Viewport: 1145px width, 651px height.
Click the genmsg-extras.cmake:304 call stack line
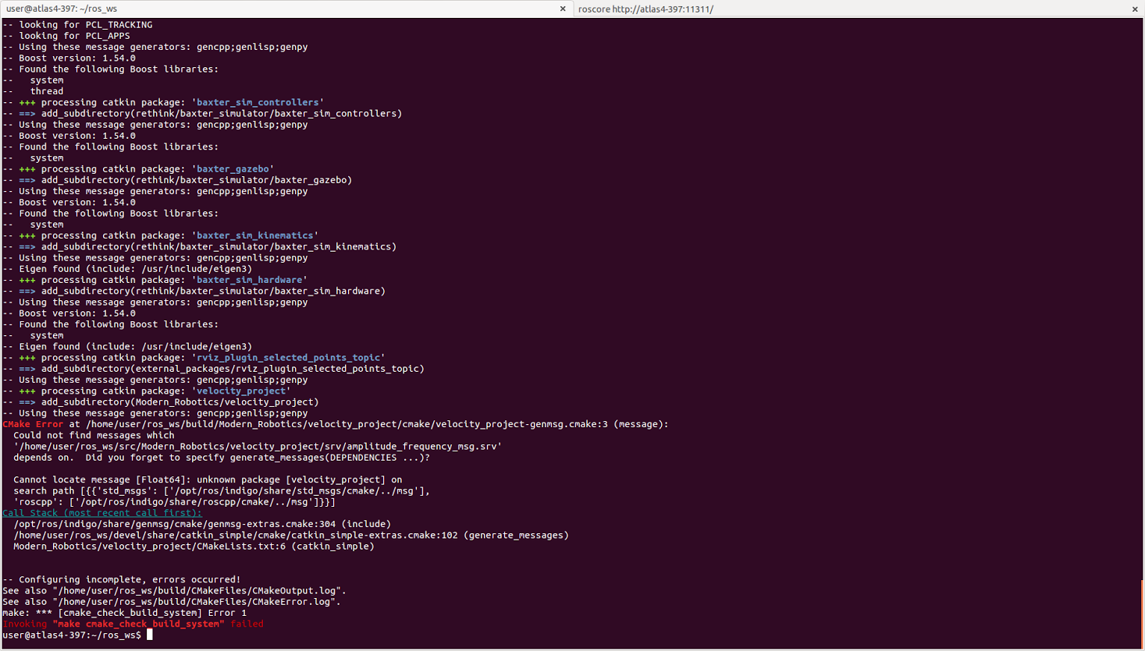(x=202, y=524)
